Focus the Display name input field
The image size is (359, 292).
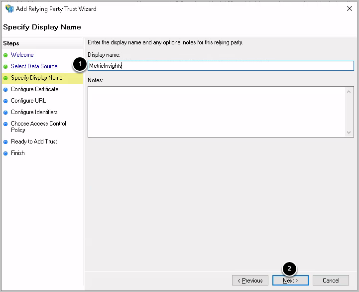point(221,66)
